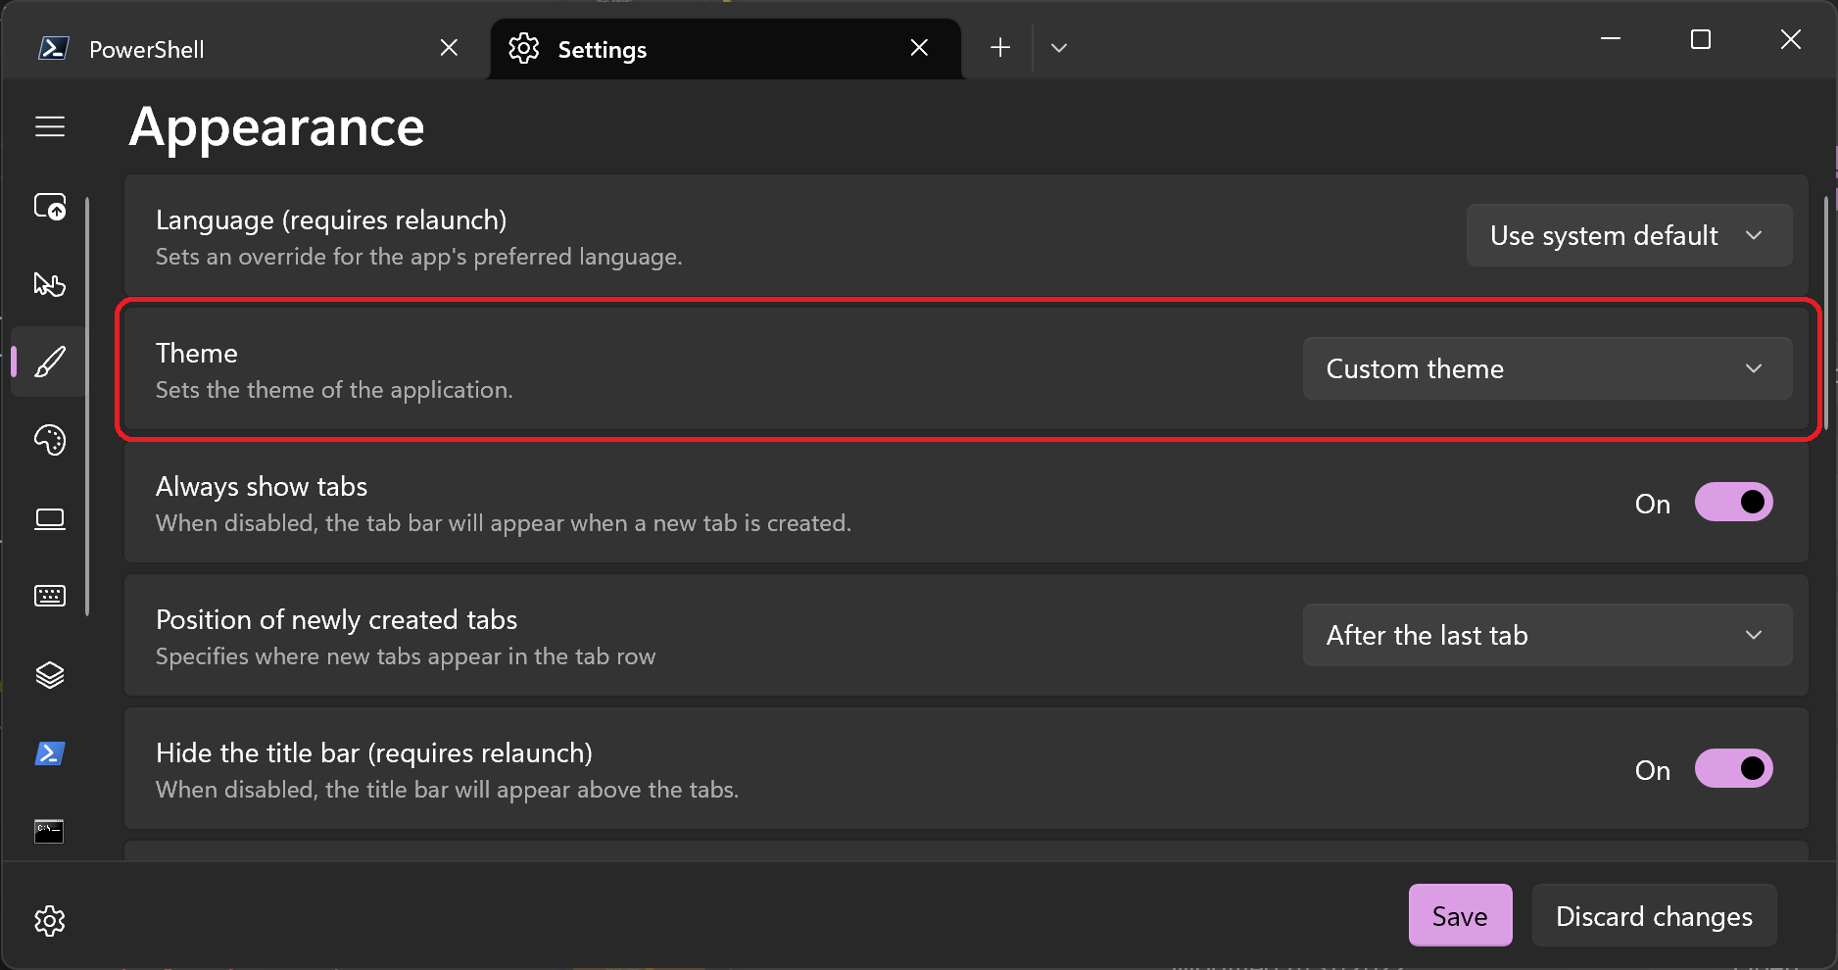
Task: Click Discard changes button
Action: click(1654, 915)
